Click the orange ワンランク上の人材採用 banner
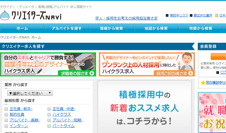Image resolution: width=226 pixels, height=133 pixels. click(x=147, y=65)
